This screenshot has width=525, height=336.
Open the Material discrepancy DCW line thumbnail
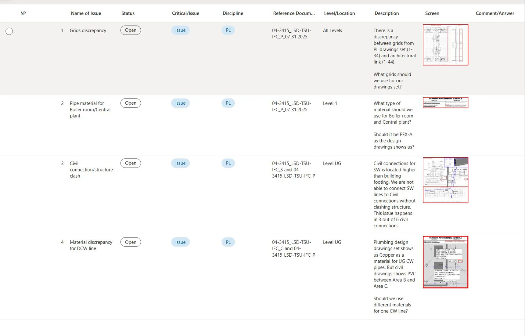(x=445, y=262)
